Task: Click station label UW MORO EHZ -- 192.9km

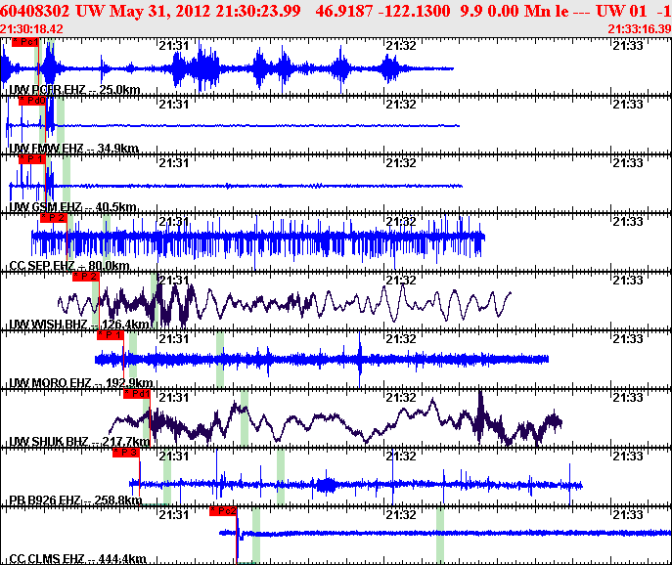Action: 81,383
